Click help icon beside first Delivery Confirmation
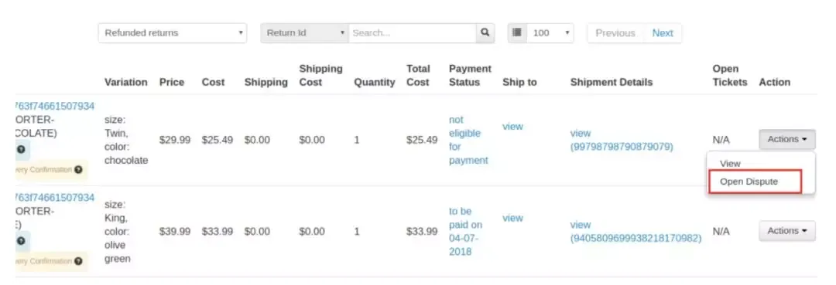This screenshot has width=836, height=285. [78, 170]
